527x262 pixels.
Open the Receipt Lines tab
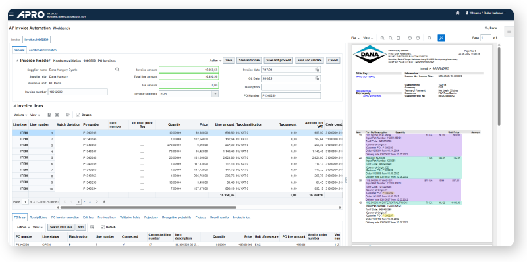click(38, 217)
